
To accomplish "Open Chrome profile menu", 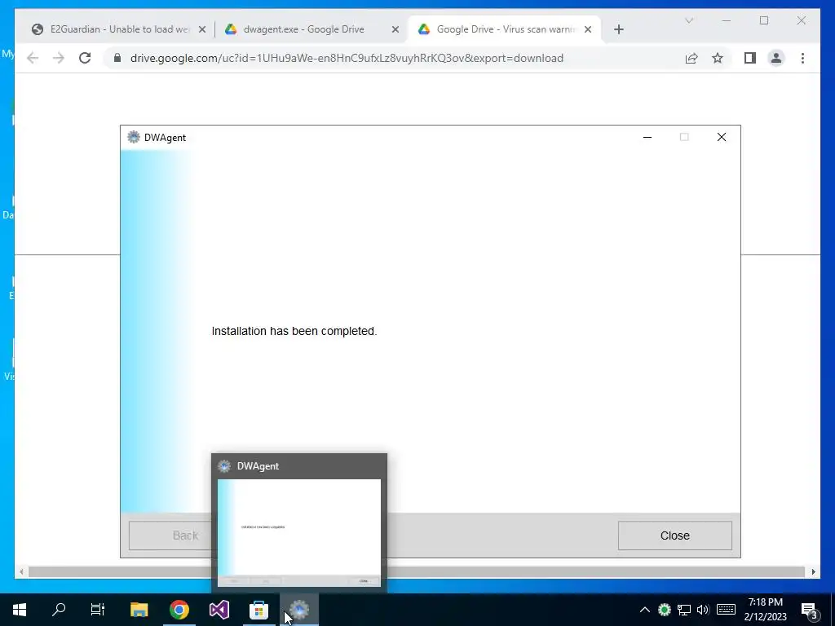I will 776,58.
